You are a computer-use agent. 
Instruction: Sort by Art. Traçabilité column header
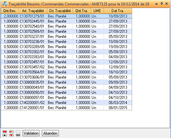(x=33, y=11)
